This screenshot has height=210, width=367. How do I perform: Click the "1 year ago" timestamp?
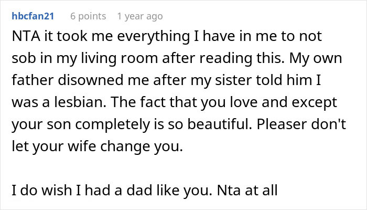pyautogui.click(x=140, y=17)
